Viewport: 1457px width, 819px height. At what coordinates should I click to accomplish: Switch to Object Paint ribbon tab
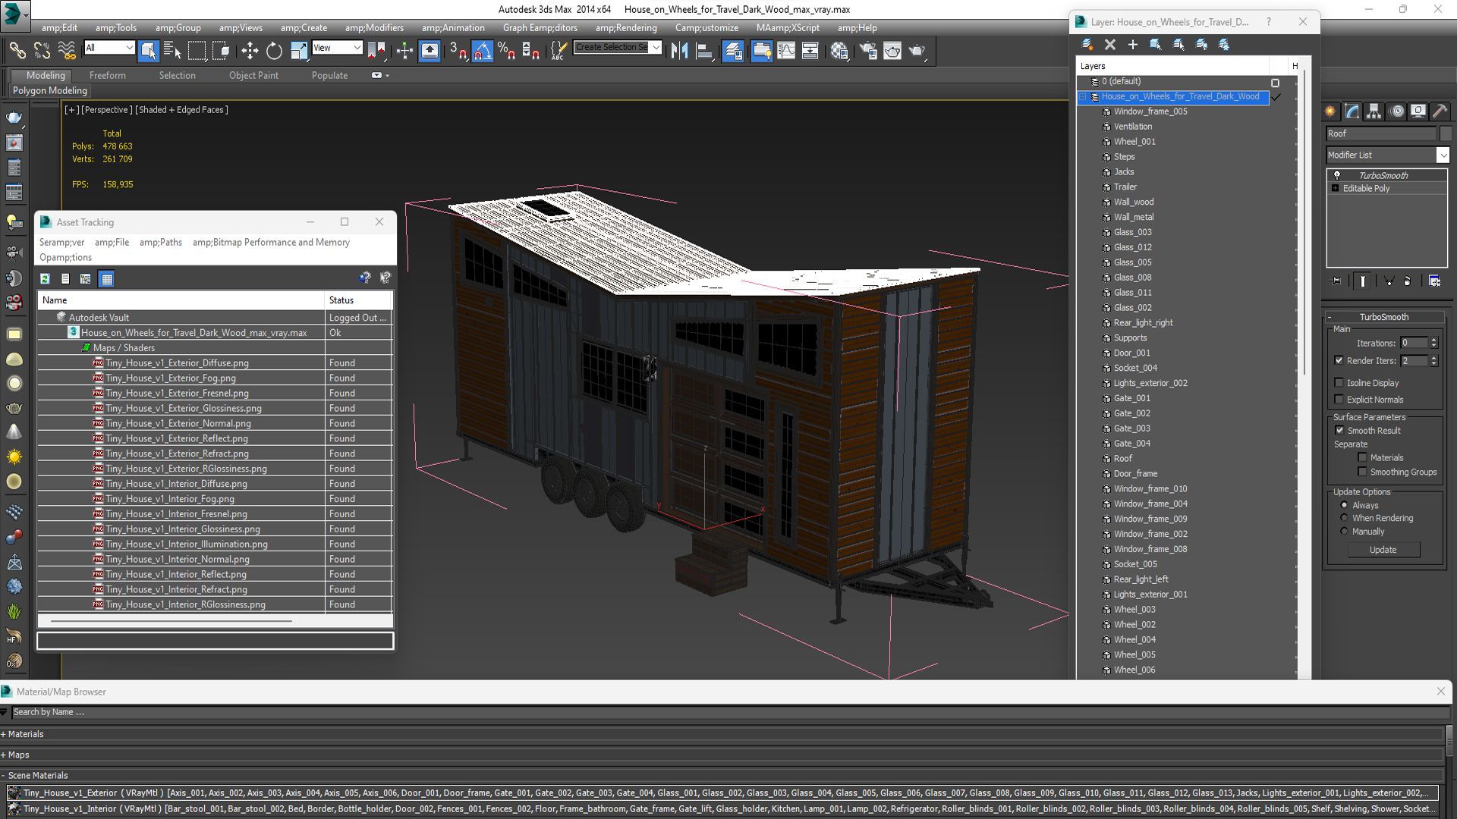pos(253,76)
